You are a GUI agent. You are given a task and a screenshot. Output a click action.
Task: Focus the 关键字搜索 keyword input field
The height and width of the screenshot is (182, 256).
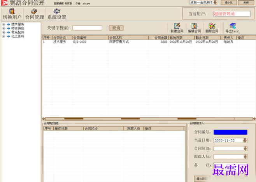pyautogui.click(x=88, y=28)
